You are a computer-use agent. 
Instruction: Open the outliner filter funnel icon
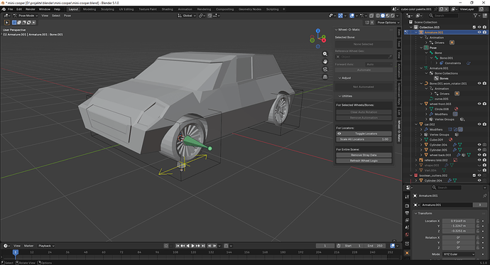pos(475,16)
